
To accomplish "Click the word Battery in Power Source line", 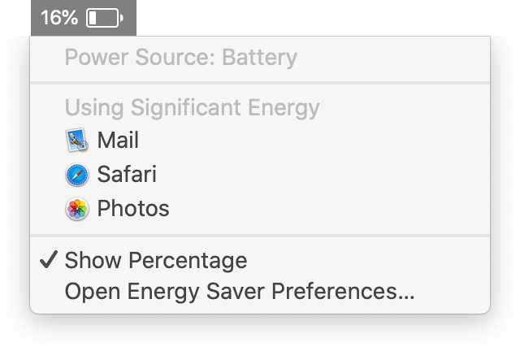I will tap(259, 58).
